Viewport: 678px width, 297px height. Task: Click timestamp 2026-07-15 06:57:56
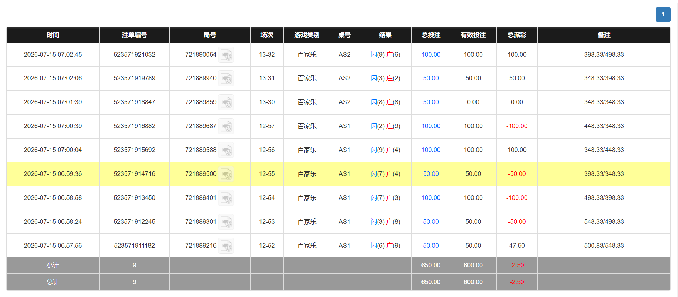coord(53,246)
